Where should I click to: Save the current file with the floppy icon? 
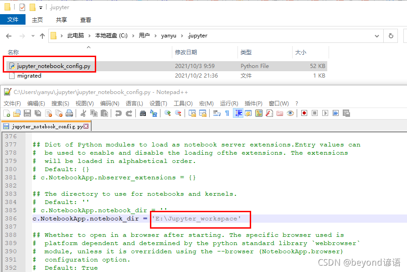(27, 113)
